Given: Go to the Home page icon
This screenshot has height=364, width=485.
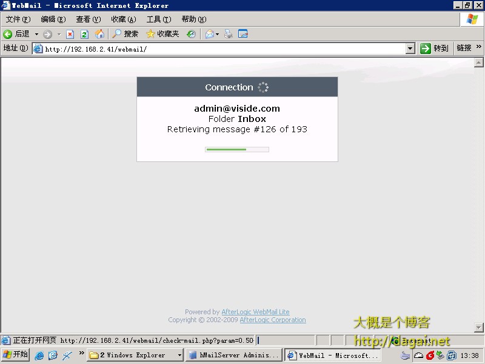Looking at the screenshot, I should 99,35.
